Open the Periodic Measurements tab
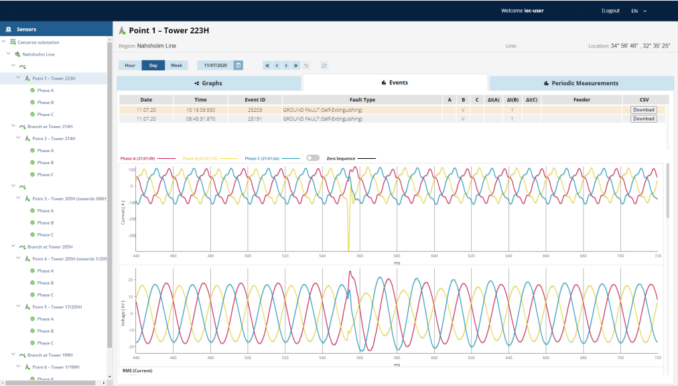The image size is (678, 386). click(x=581, y=83)
